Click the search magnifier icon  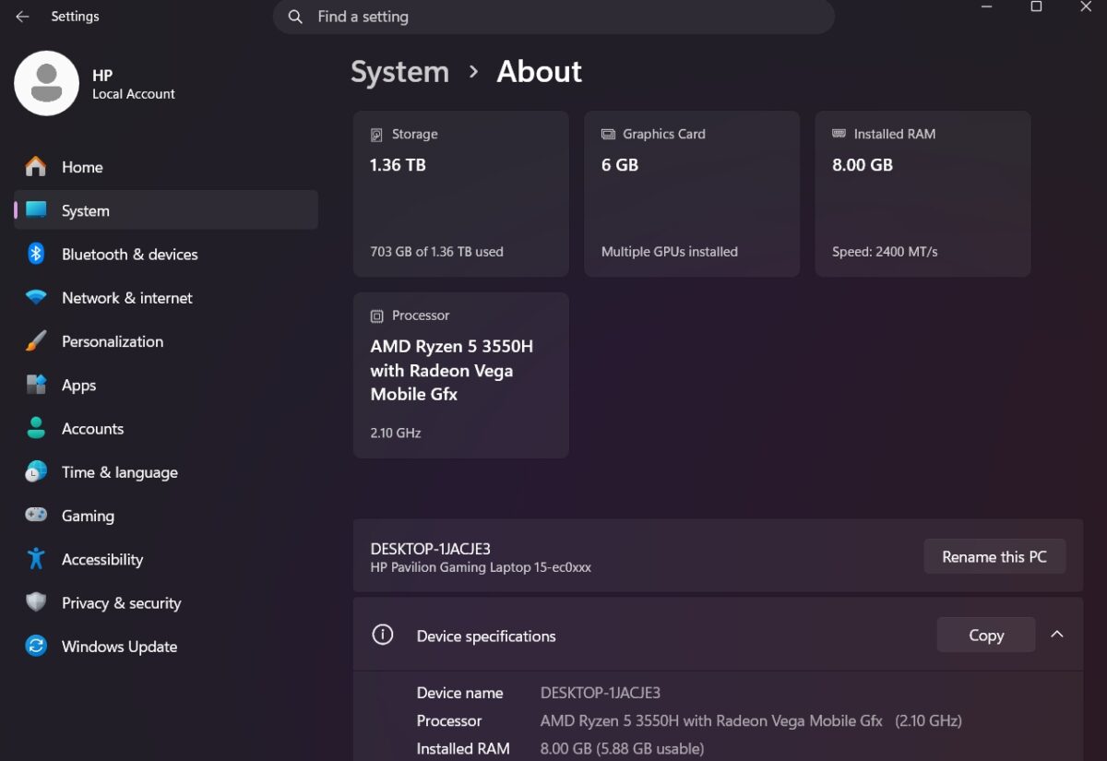click(x=295, y=17)
